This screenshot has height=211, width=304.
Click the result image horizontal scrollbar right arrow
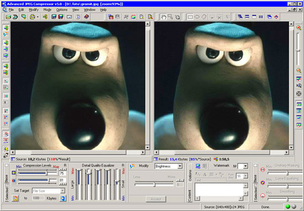click(x=286, y=152)
